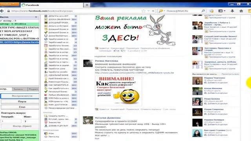Open Алена Иванова suggested friend link
Screen dimensions: 251x141
[213, 88]
